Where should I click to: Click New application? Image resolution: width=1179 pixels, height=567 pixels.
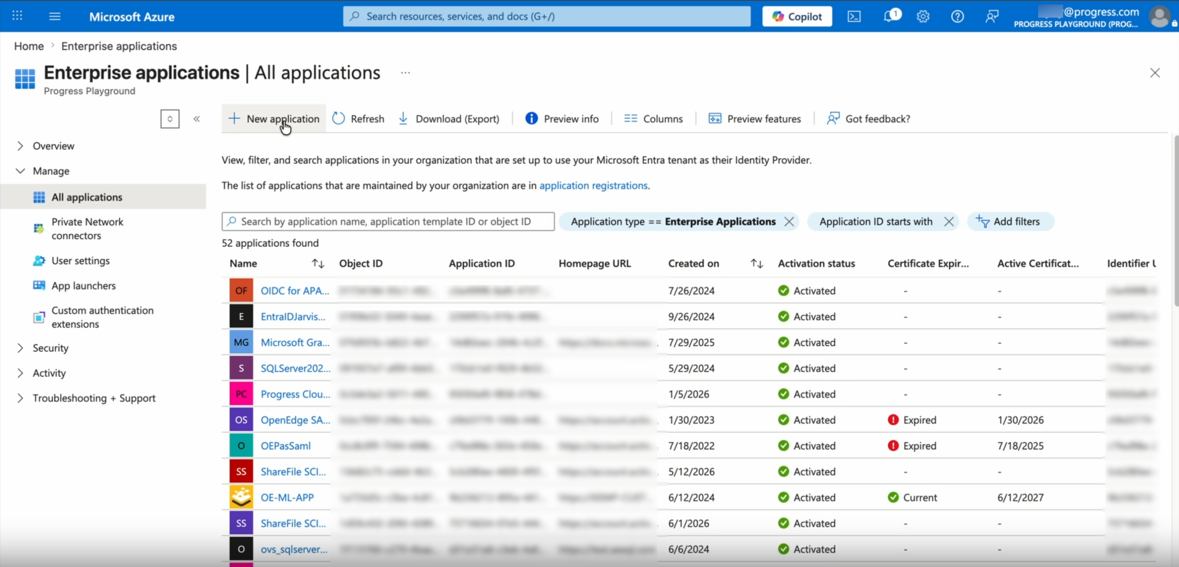pos(274,119)
